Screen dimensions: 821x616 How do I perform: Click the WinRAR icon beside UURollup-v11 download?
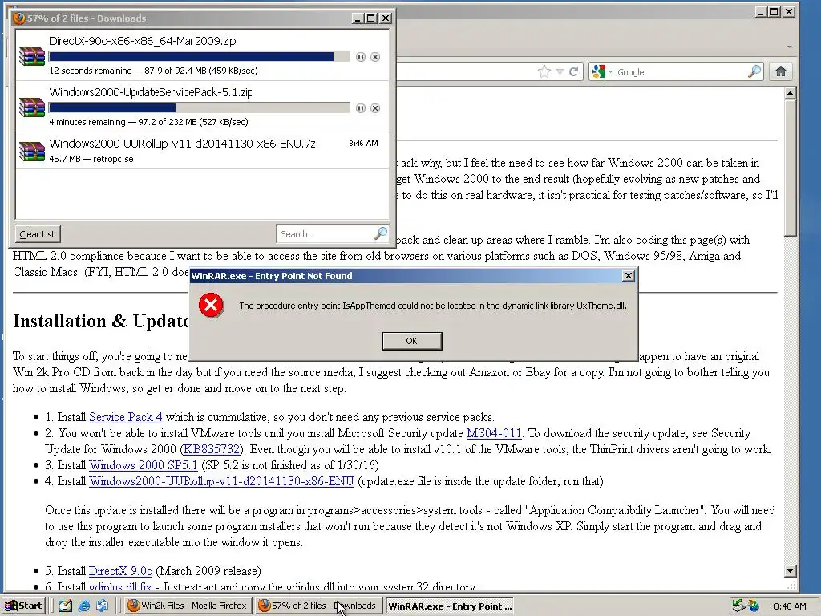[x=32, y=151]
